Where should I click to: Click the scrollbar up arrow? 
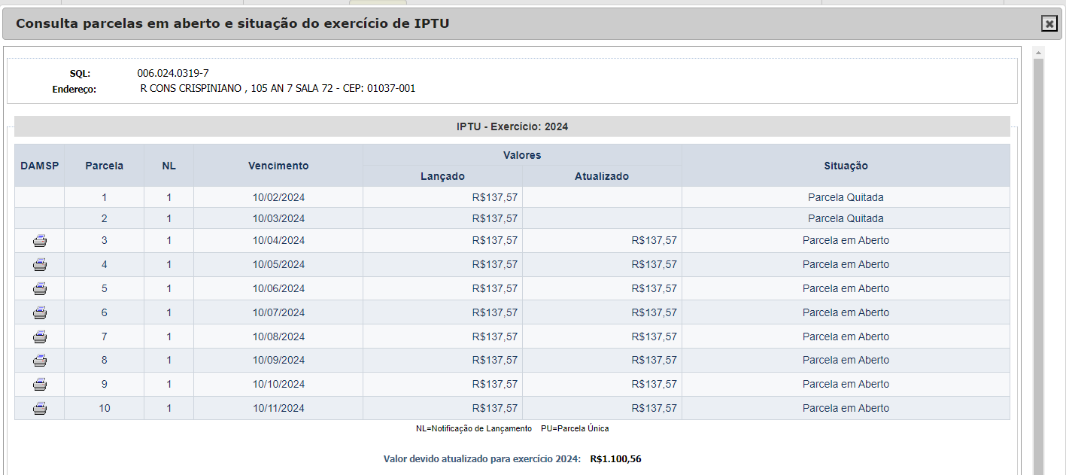[x=1038, y=53]
